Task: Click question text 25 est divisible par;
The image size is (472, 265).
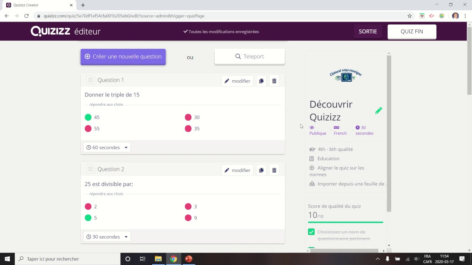Action: point(109,184)
